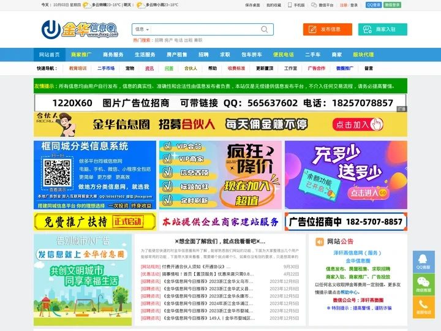
Task: Click the 手机版 phone icon link
Action: pos(296,5)
